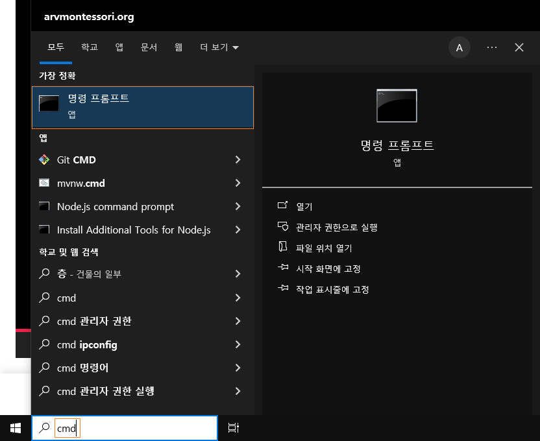Click the file location icon beside 파일 위치 열기
This screenshot has width=540, height=441.
(x=283, y=246)
